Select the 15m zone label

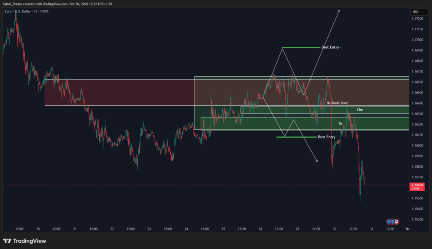(359, 109)
